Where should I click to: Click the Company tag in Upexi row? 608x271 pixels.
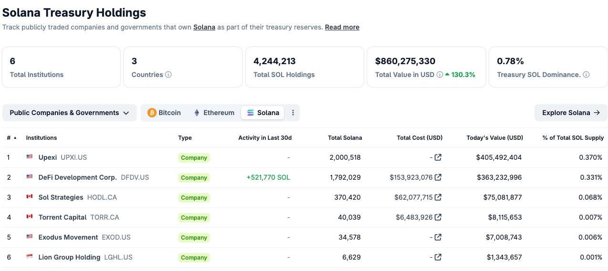tap(194, 158)
